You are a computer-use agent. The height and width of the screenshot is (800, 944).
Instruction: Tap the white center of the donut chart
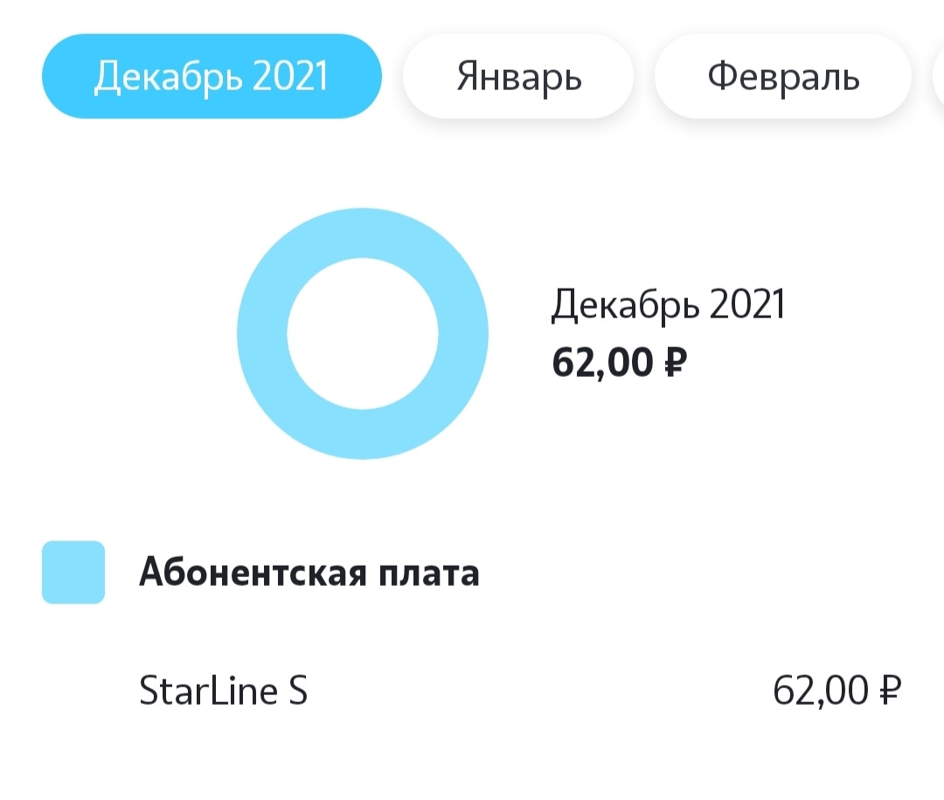click(362, 333)
